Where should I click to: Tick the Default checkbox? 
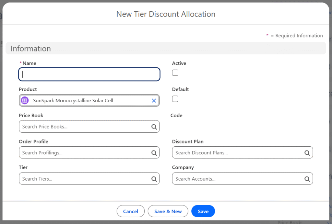click(x=175, y=99)
